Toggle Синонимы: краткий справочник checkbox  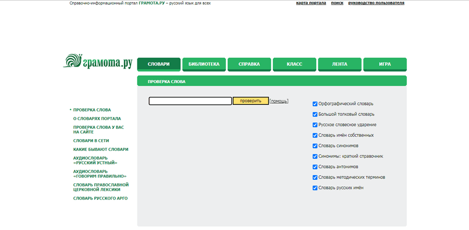tap(315, 156)
